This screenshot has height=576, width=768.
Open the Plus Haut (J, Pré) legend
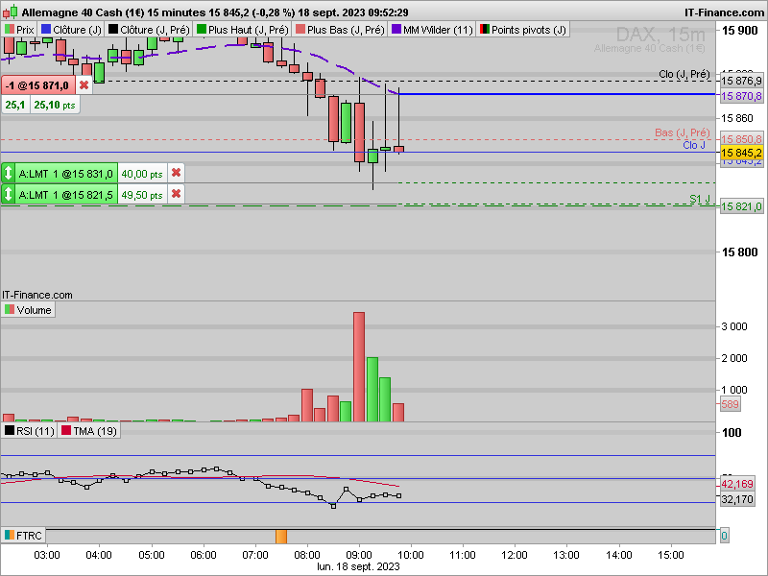(243, 30)
